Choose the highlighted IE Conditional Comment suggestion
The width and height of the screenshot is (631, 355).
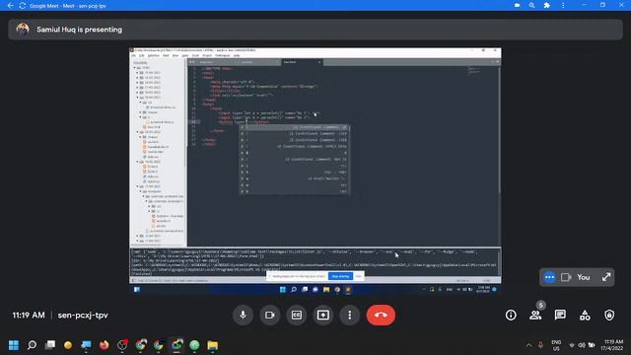pyautogui.click(x=294, y=127)
